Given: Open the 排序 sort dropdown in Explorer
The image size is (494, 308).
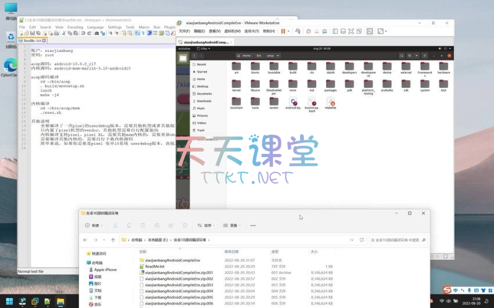Looking at the screenshot, I should point(205,225).
